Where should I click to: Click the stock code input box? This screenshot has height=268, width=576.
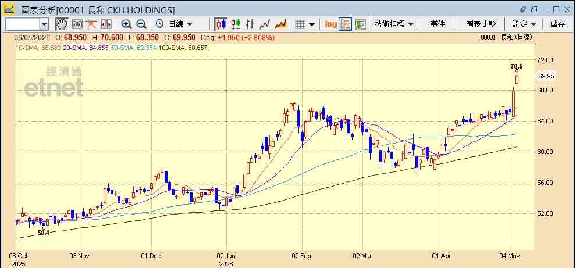click(23, 24)
